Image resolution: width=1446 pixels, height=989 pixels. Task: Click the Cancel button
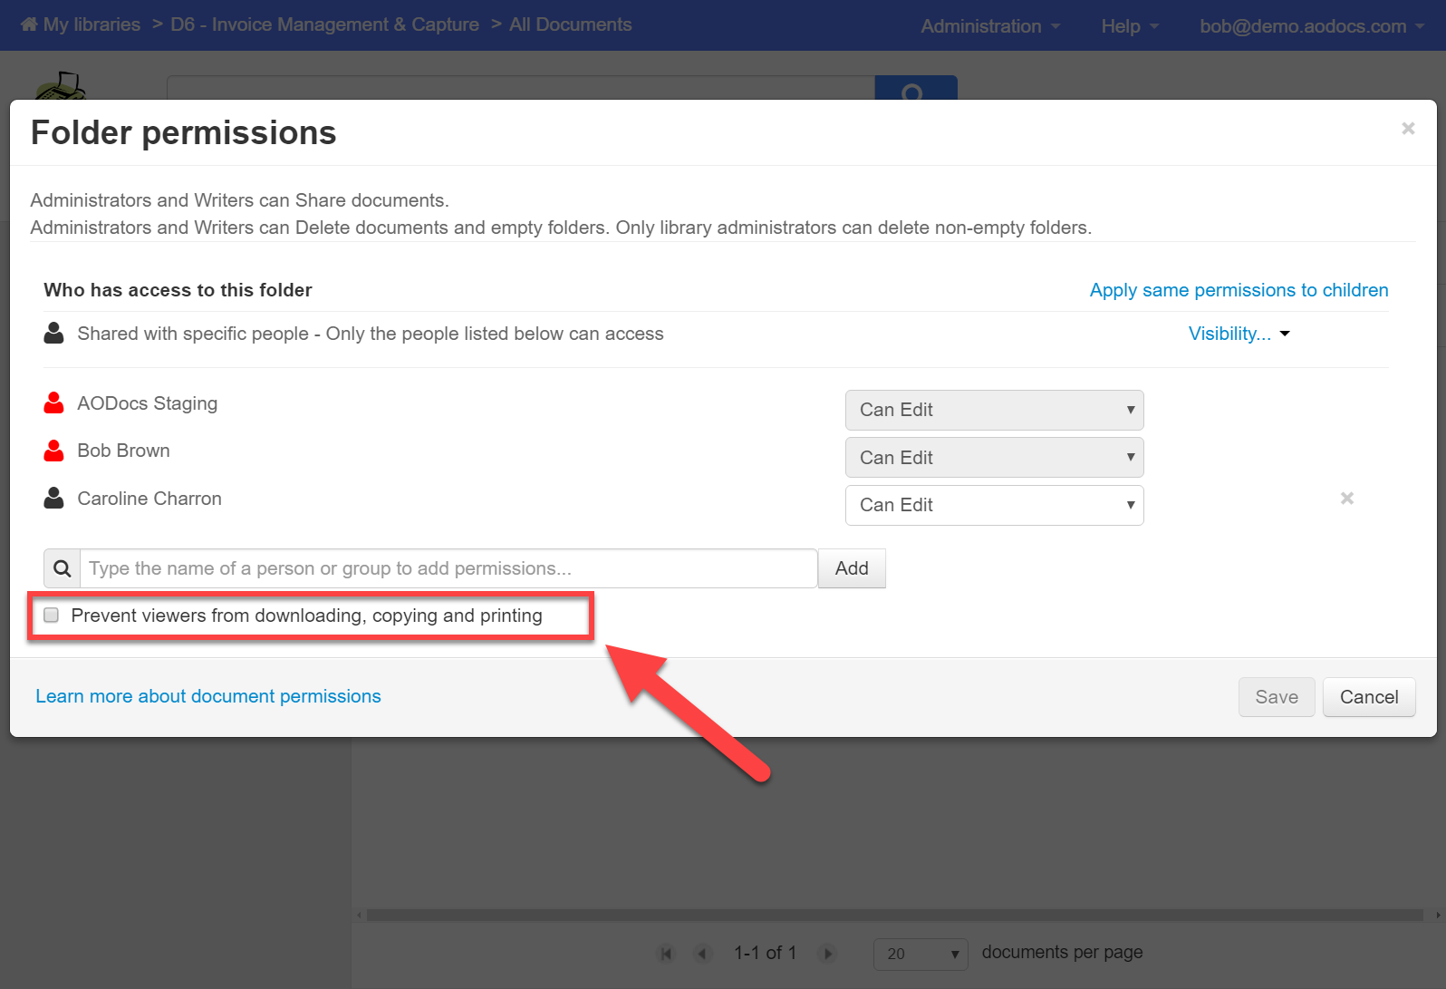pos(1369,697)
